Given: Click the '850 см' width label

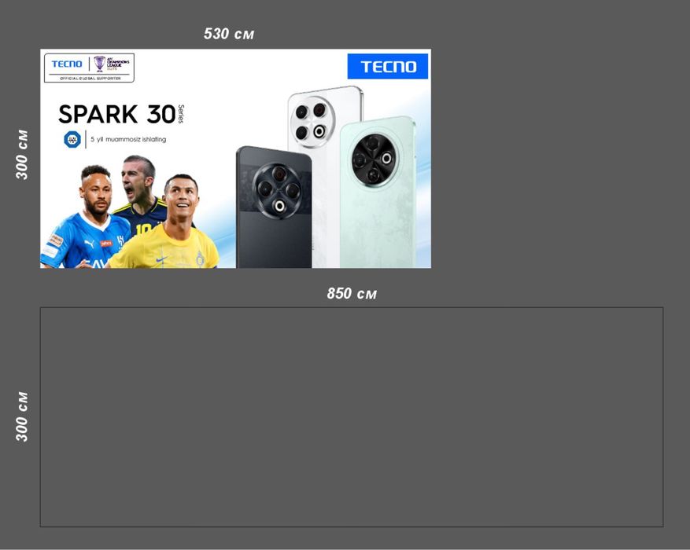Looking at the screenshot, I should (x=352, y=293).
